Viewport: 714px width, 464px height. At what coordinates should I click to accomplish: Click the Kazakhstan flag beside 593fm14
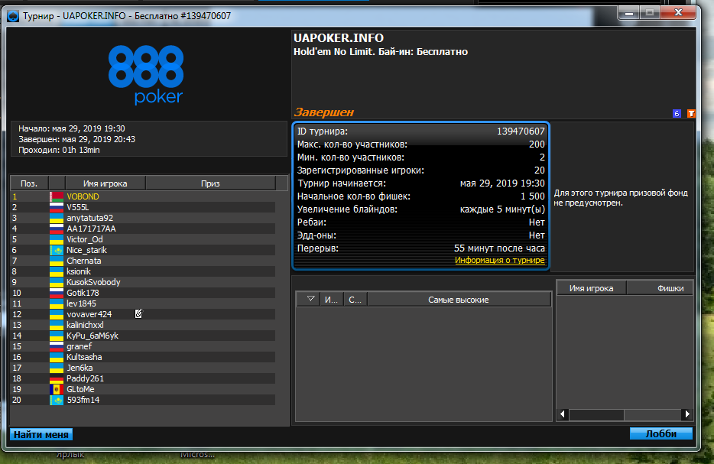tap(57, 400)
